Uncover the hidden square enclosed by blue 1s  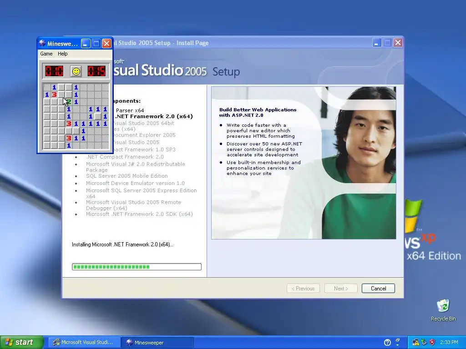98,116
